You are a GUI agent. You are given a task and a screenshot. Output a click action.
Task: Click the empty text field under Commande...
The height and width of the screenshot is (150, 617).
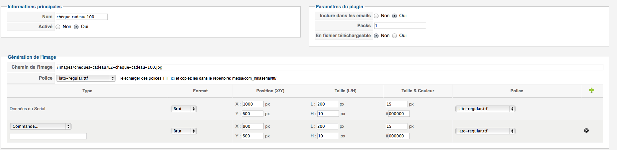pos(48,136)
